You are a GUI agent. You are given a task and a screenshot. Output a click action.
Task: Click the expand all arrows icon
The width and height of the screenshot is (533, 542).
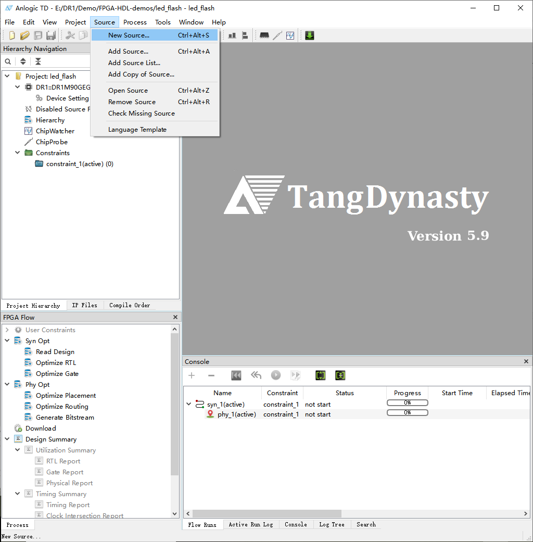pyautogui.click(x=23, y=61)
